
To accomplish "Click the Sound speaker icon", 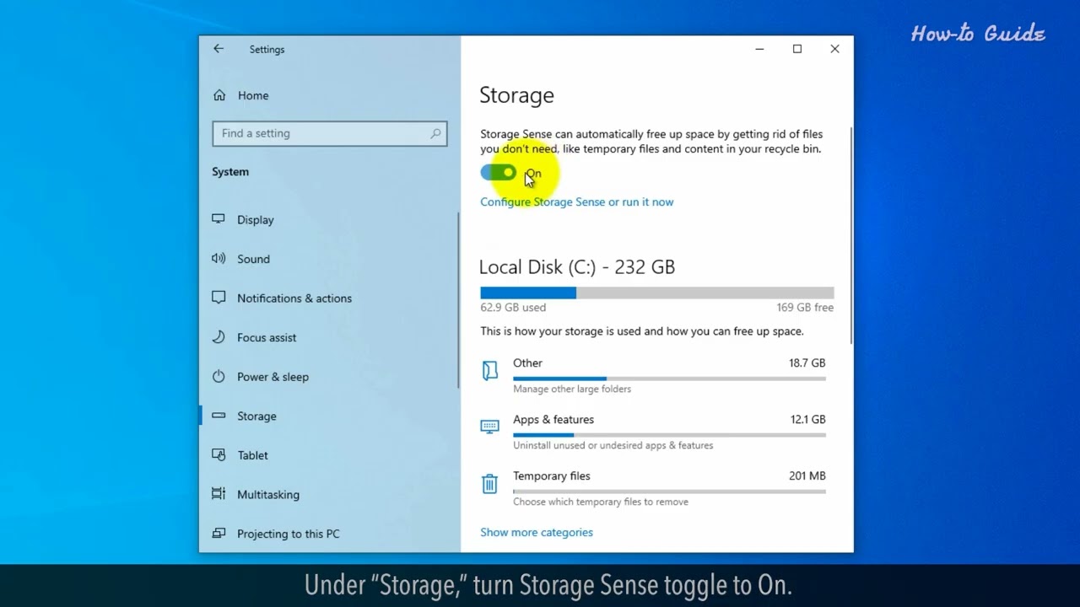I will pyautogui.click(x=219, y=259).
